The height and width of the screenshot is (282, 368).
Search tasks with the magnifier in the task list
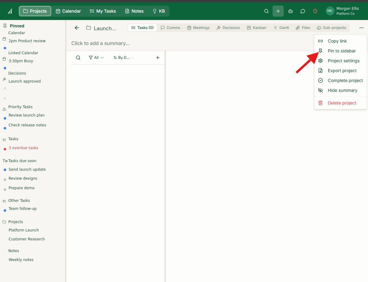point(78,58)
